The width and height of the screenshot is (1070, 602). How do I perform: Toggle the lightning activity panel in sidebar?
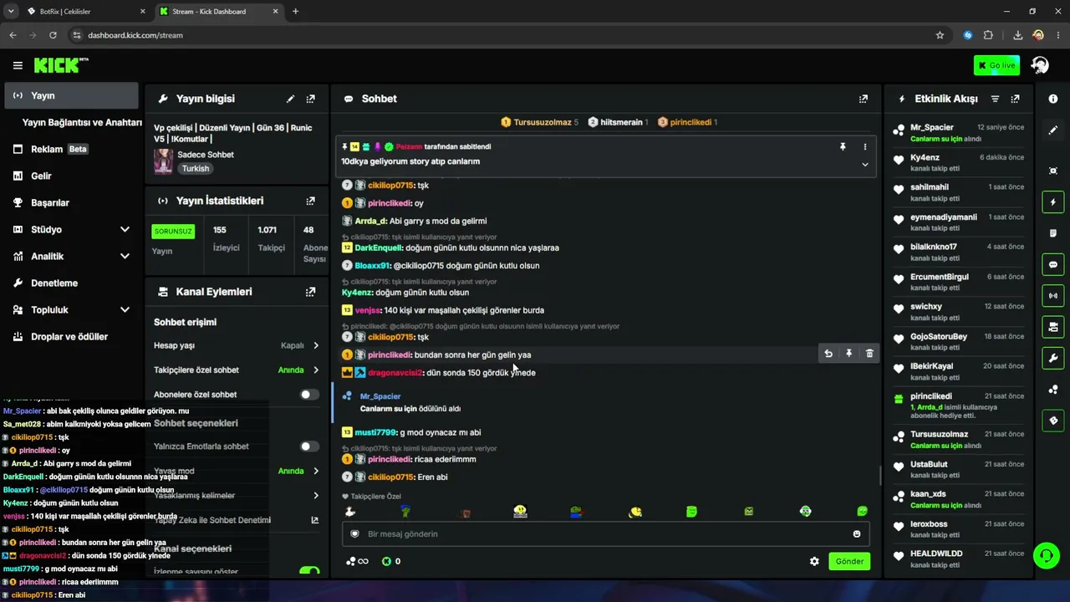pyautogui.click(x=1053, y=202)
